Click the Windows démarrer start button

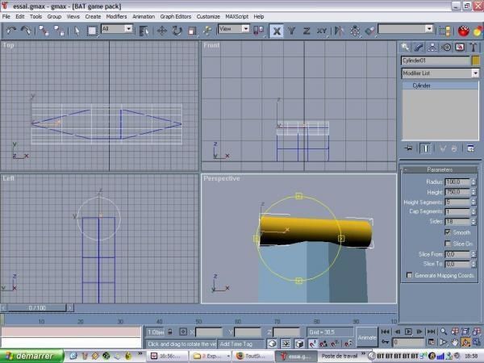(x=31, y=356)
